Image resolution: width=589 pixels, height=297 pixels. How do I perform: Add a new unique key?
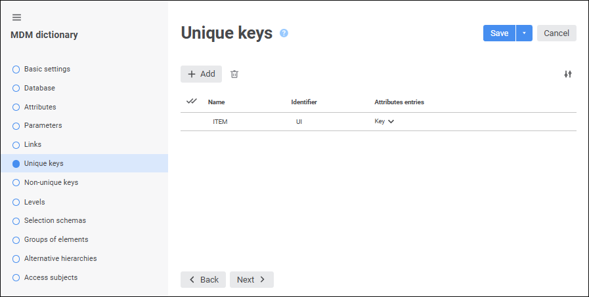(x=201, y=74)
